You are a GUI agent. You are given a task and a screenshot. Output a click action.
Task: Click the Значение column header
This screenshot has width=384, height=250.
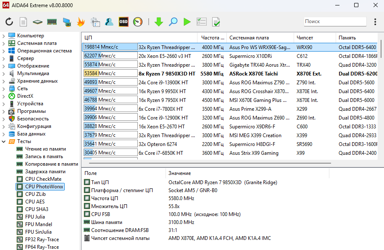coord(247,173)
